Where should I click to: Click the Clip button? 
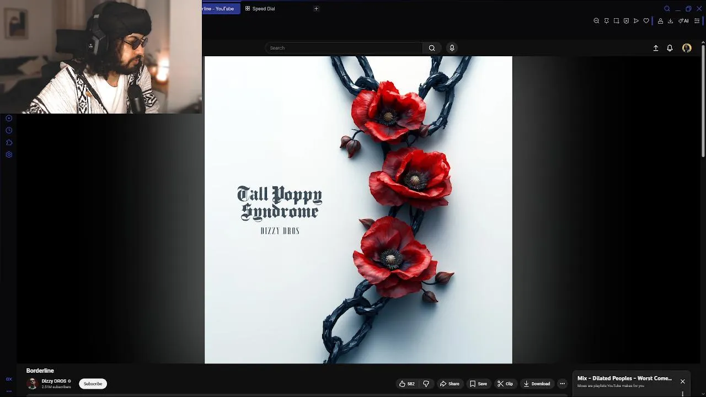505,384
